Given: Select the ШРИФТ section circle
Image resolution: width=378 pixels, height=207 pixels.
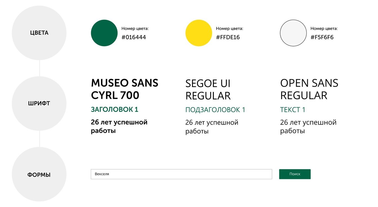Looking at the screenshot, I should pyautogui.click(x=39, y=103).
